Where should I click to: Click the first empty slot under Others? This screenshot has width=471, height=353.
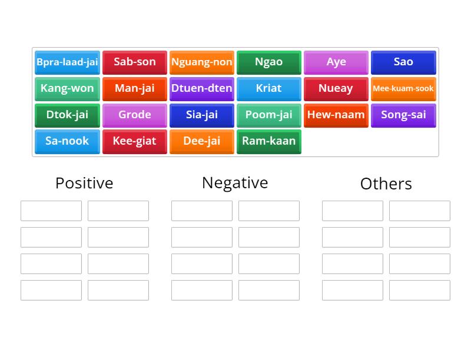click(x=353, y=210)
